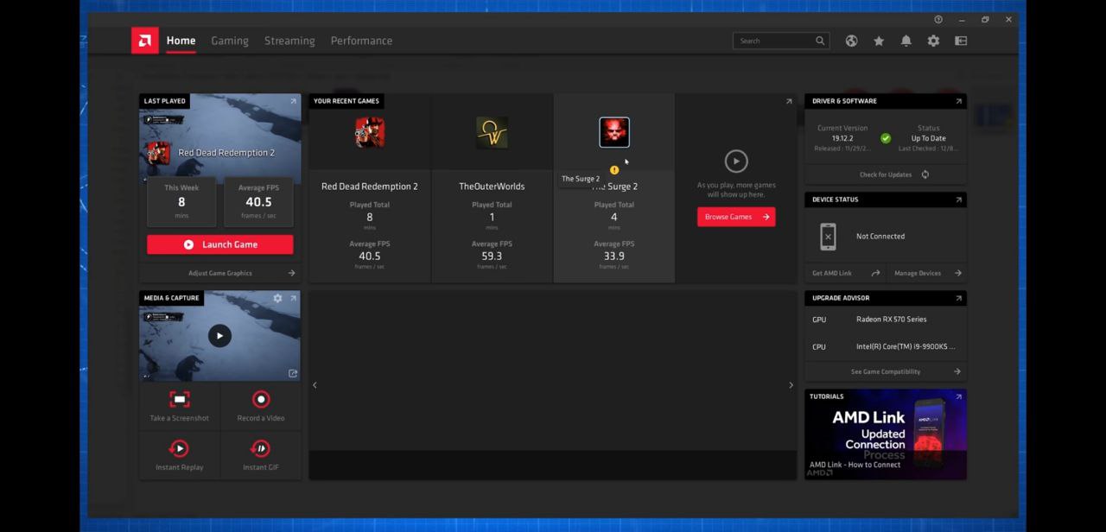This screenshot has width=1106, height=532.
Task: Click the right carousel arrow
Action: click(791, 385)
